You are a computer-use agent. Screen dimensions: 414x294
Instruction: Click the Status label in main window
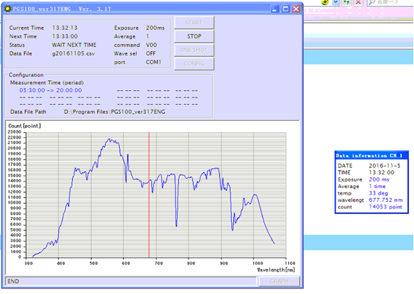click(17, 45)
